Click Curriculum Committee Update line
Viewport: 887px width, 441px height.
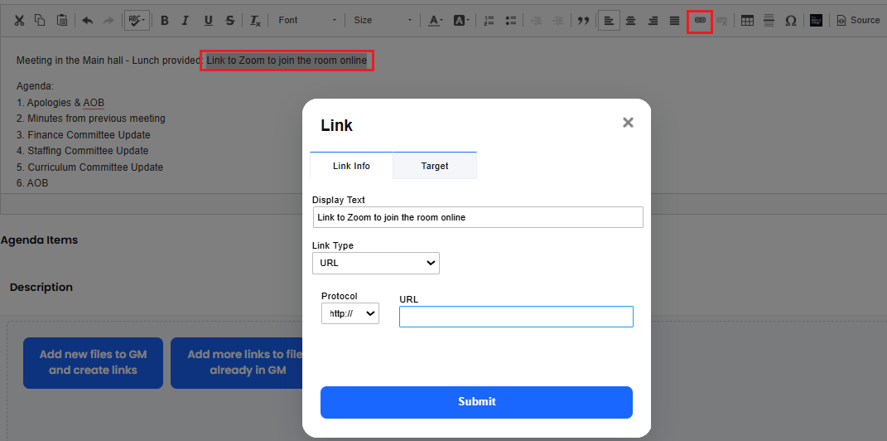click(x=90, y=167)
